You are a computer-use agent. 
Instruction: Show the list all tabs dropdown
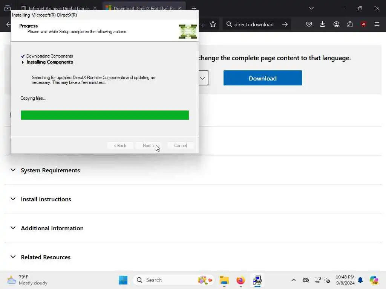(311, 8)
